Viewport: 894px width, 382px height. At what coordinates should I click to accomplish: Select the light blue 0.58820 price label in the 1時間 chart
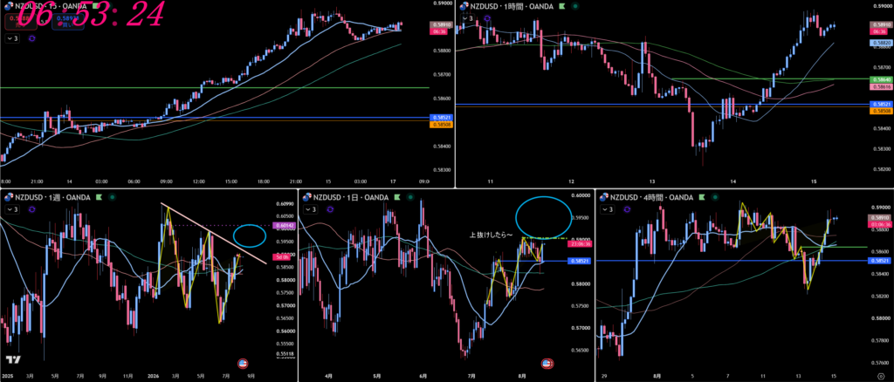(880, 43)
